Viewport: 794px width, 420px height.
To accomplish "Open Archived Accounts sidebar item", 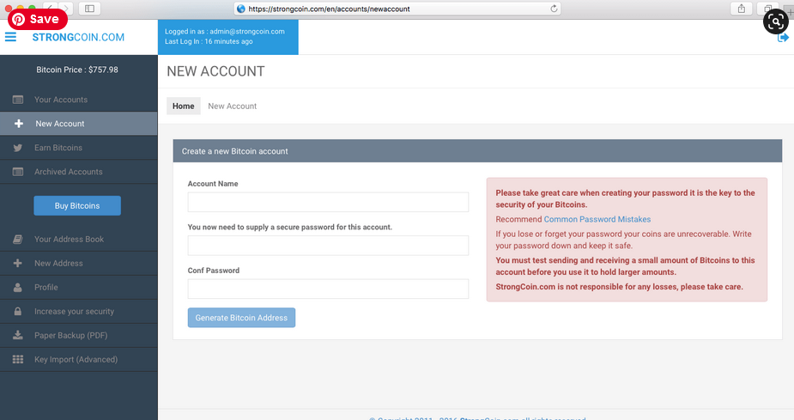I will click(78, 172).
